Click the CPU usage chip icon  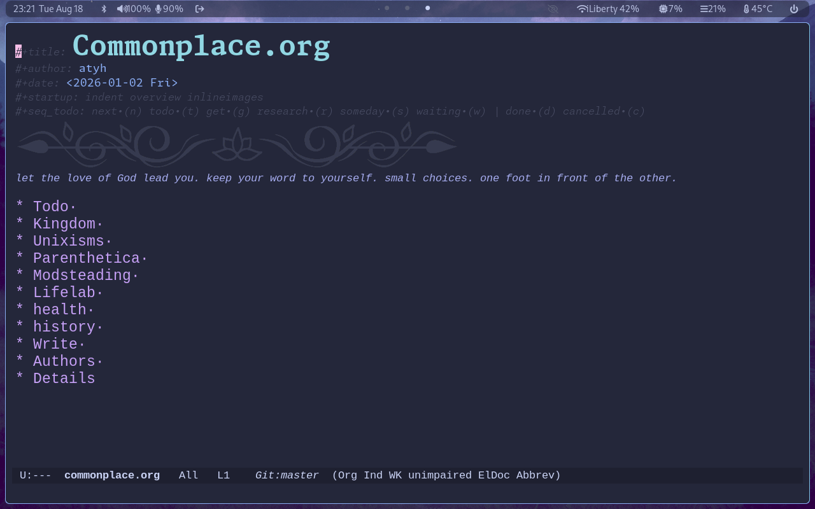[x=663, y=9]
